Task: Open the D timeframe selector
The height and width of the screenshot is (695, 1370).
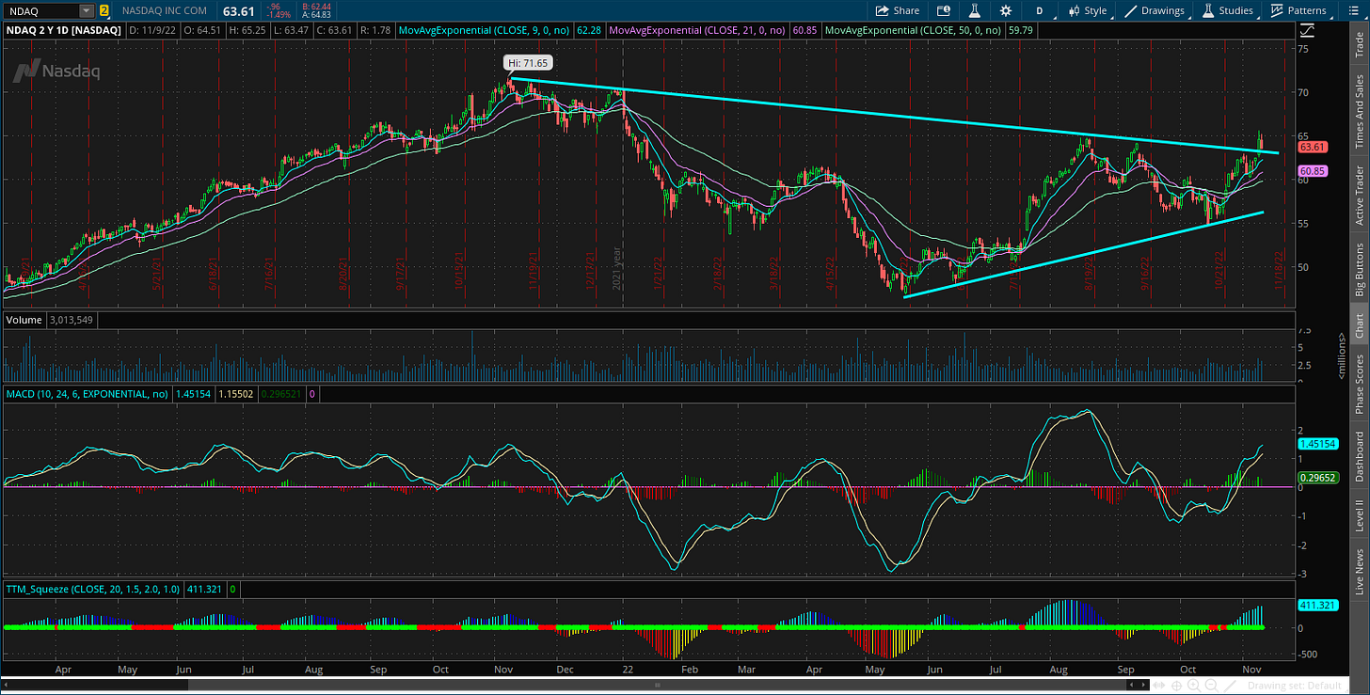Action: pyautogui.click(x=1040, y=10)
